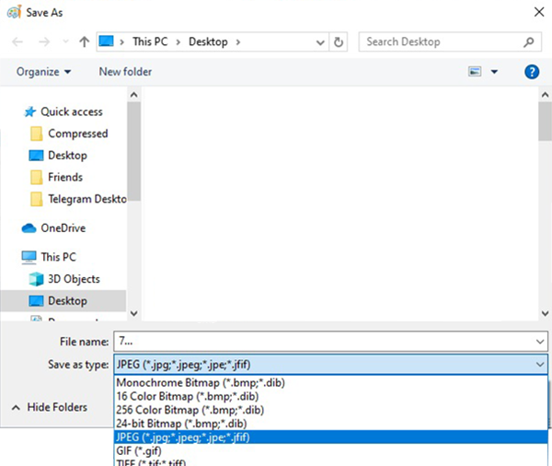Viewport: 552px width, 466px height.
Task: Expand the Organize dropdown menu
Action: tap(43, 72)
